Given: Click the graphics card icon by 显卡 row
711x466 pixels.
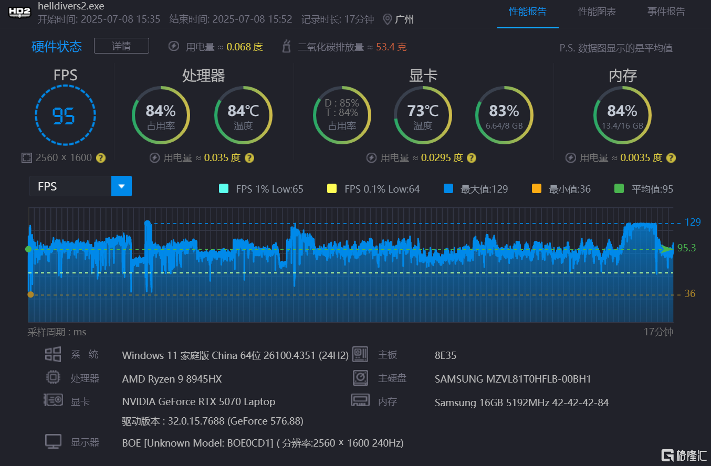Looking at the screenshot, I should pos(53,400).
